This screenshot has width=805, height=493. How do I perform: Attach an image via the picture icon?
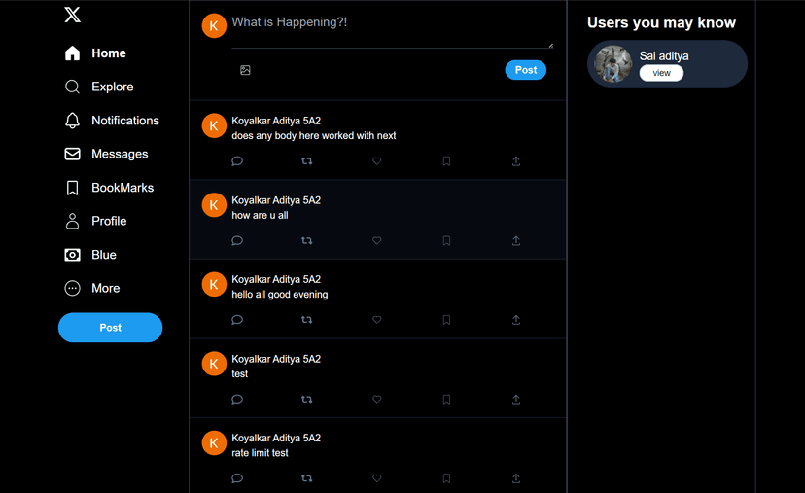(245, 70)
